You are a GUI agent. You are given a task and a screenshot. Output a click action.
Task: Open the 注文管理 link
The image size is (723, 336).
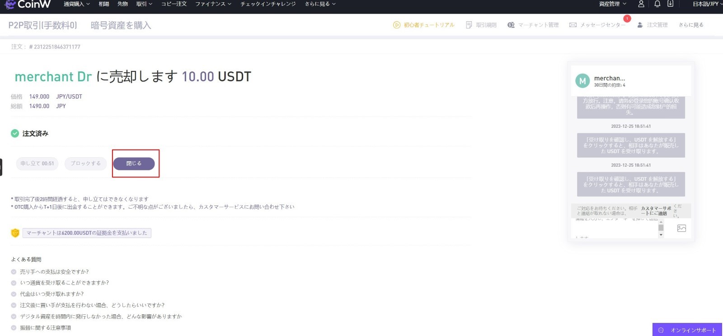(x=657, y=25)
